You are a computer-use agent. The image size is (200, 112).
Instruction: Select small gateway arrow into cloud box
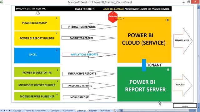pos(119,19)
